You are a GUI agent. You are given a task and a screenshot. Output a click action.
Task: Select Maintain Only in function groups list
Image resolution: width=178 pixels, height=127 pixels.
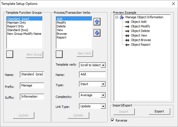tap(17, 23)
